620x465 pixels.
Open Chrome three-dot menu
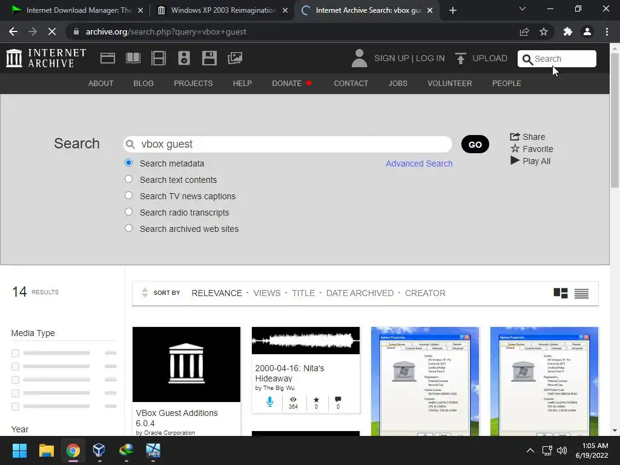click(x=607, y=31)
